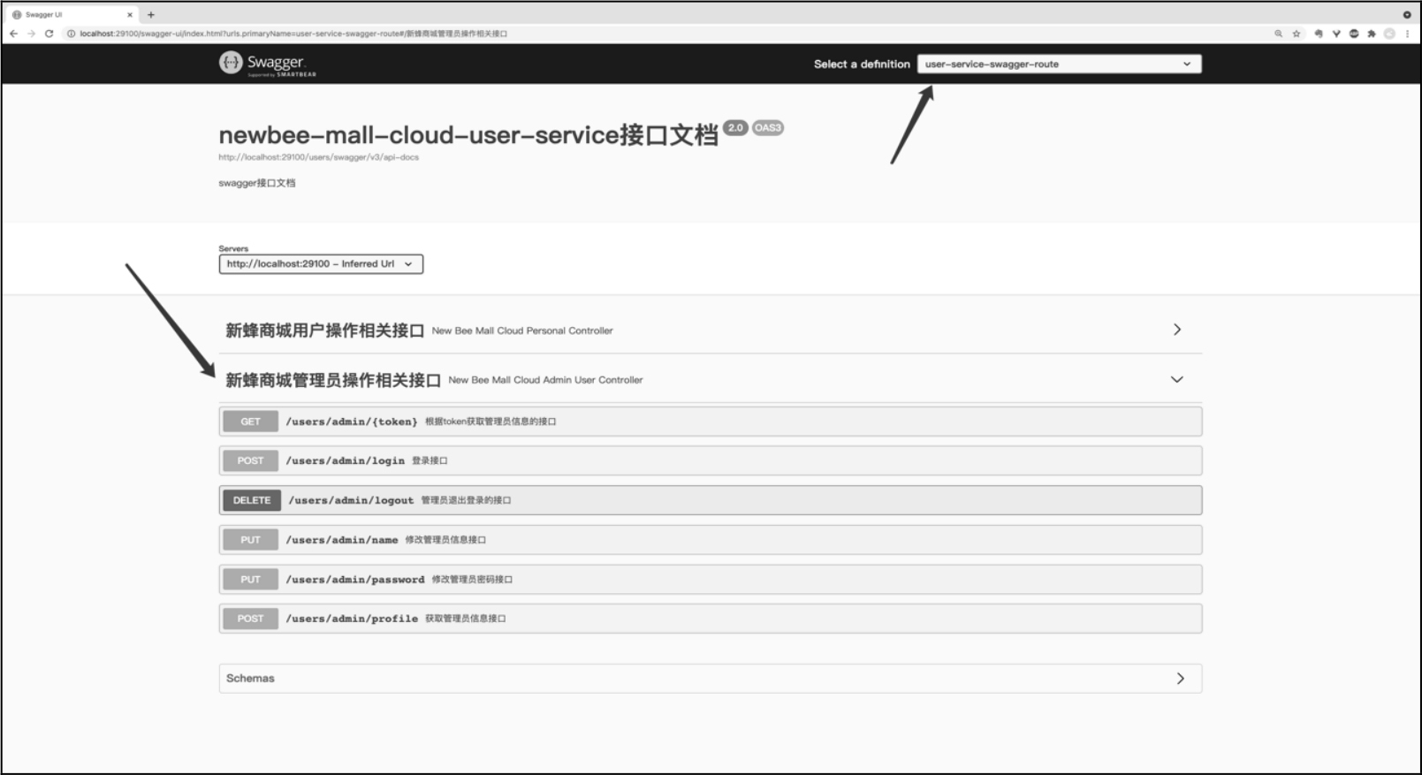Screen dimensions: 1422x775
Task: Click the zoom magnifier icon in address bar
Action: pos(1278,34)
